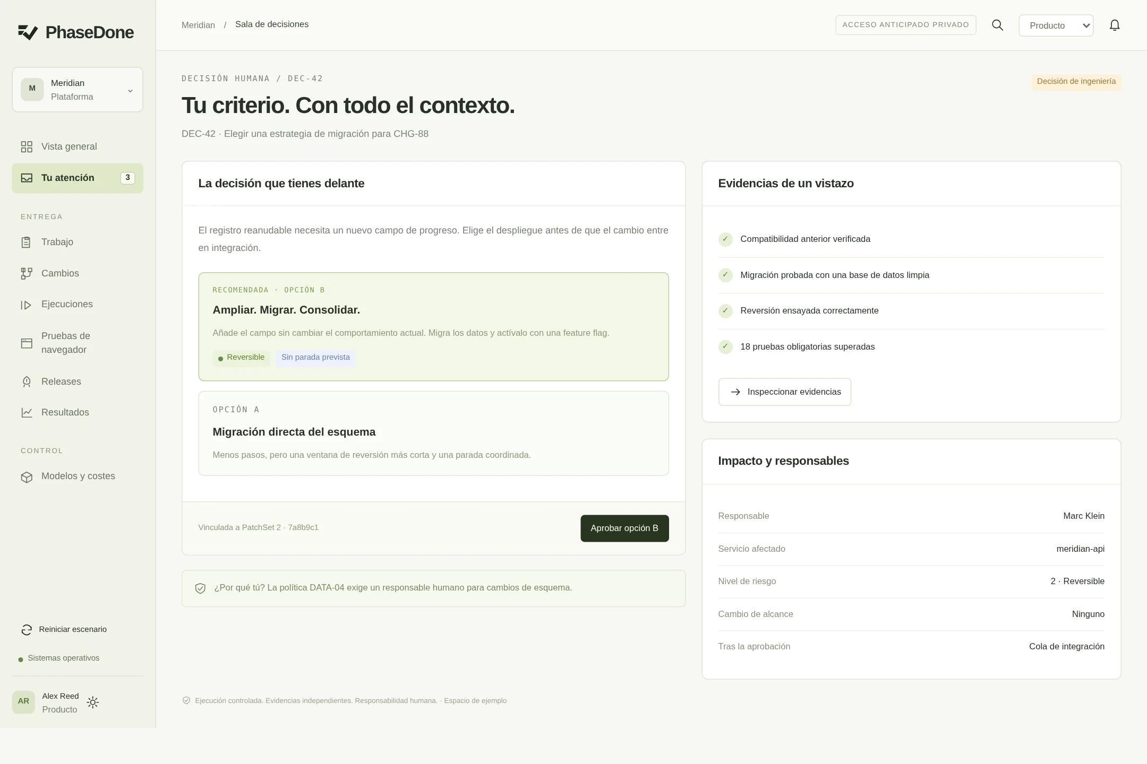Viewport: 1147px width, 764px height.
Task: Click '18 pruebas obligatorias superadas' row
Action: pyautogui.click(x=911, y=347)
